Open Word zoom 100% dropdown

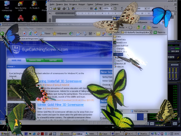coord(111,8)
